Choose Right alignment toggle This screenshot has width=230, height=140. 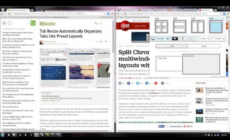204,46
